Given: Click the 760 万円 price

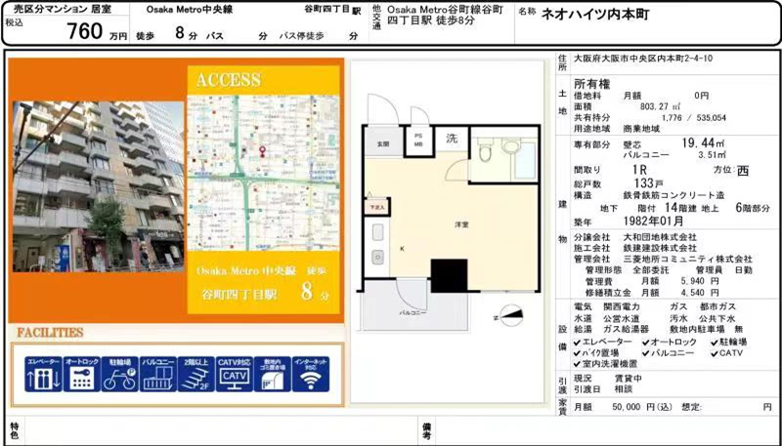Looking at the screenshot, I should (x=97, y=32).
